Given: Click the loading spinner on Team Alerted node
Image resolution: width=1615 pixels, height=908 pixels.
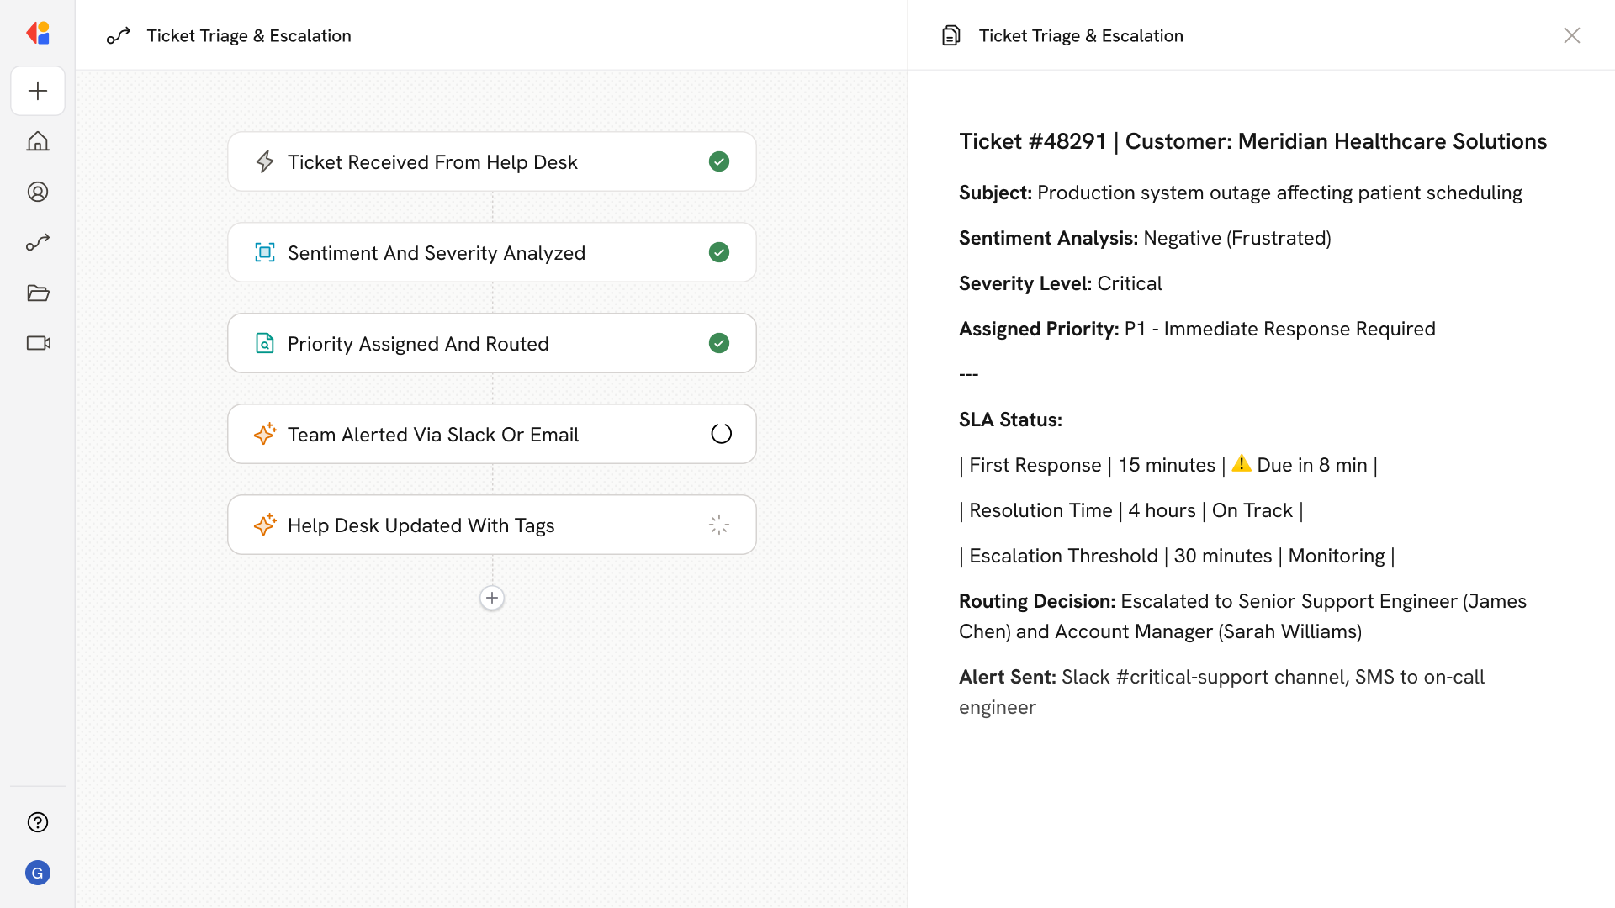Looking at the screenshot, I should pos(720,433).
